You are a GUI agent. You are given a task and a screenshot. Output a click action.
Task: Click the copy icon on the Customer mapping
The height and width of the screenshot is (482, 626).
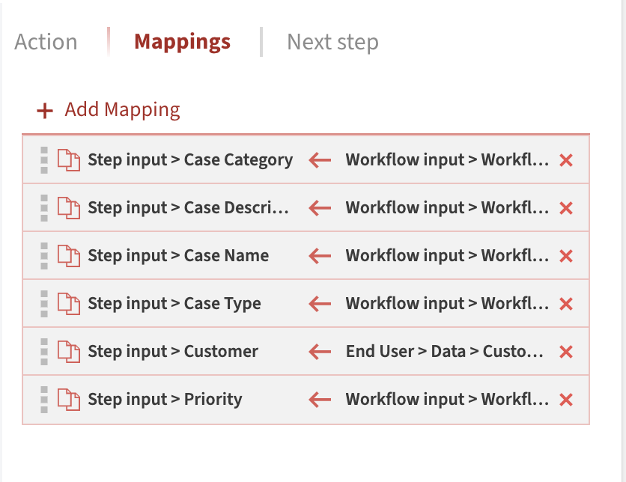pos(70,351)
